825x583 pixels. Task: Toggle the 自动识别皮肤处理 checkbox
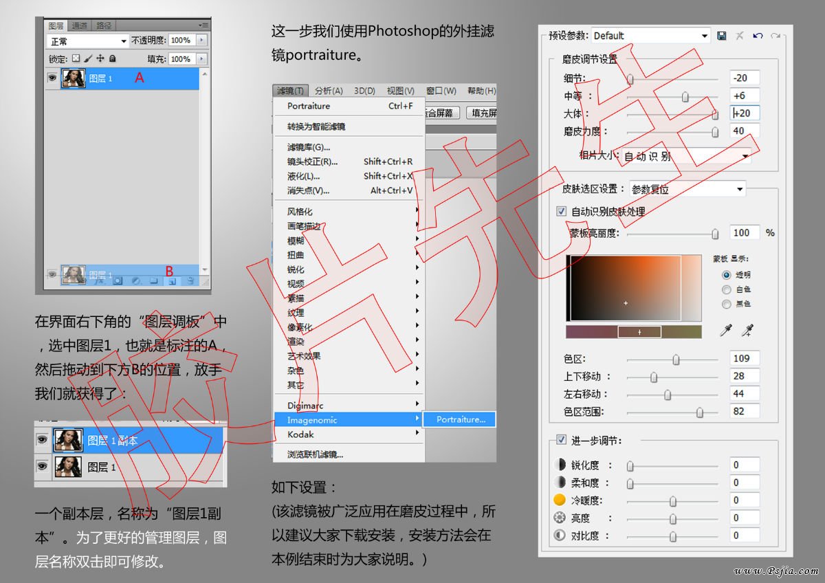[561, 212]
